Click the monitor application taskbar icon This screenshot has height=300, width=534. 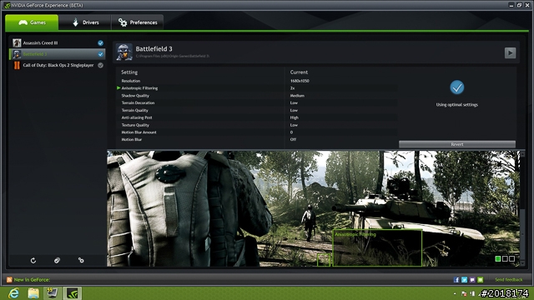click(53, 292)
